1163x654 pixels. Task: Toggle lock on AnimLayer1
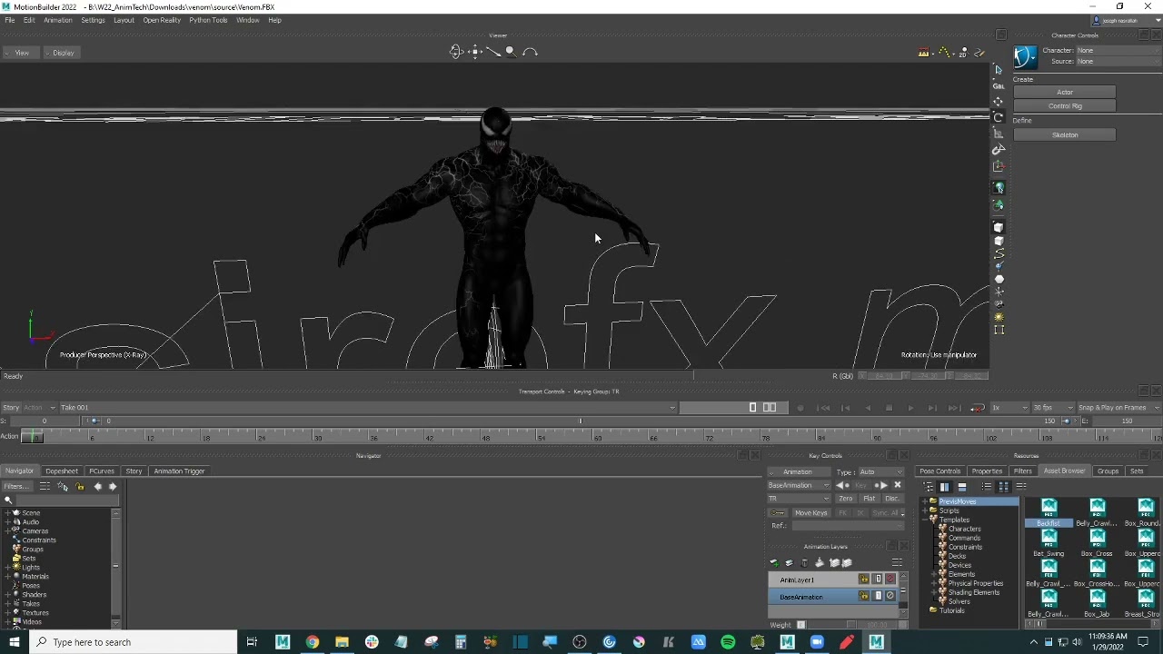[x=864, y=580]
